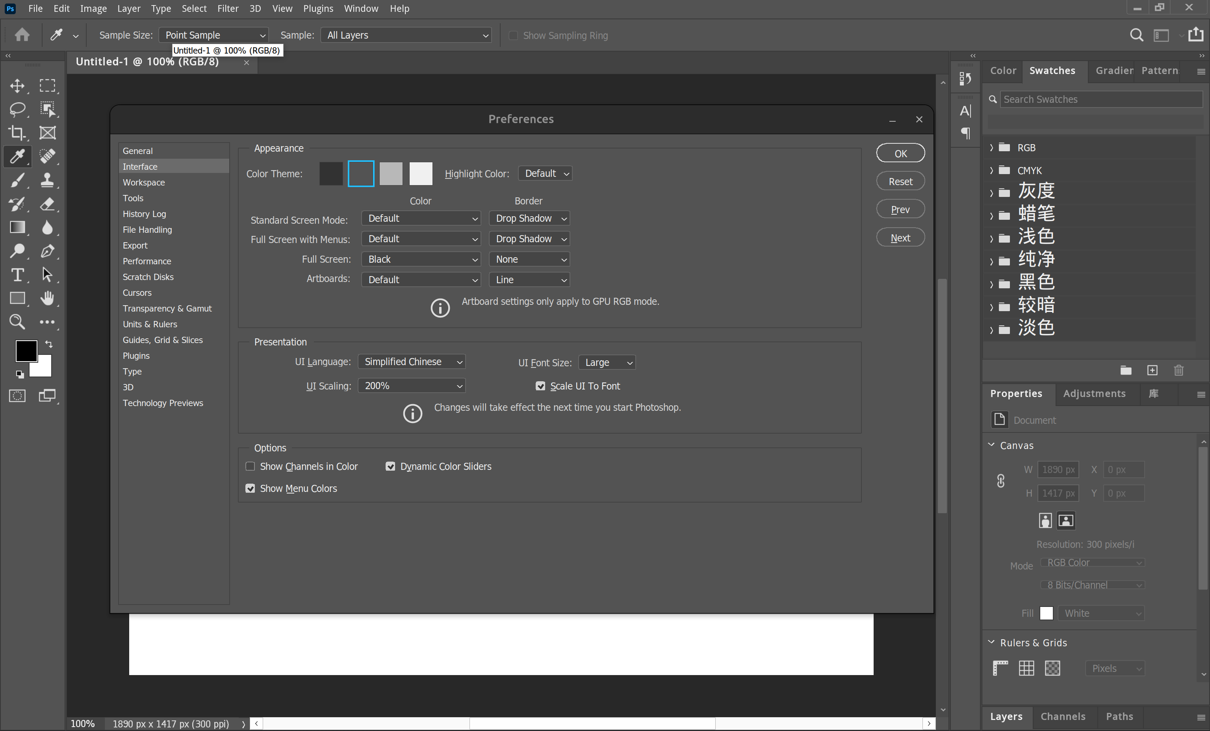Select the Crop tool
1210x731 pixels.
point(18,133)
